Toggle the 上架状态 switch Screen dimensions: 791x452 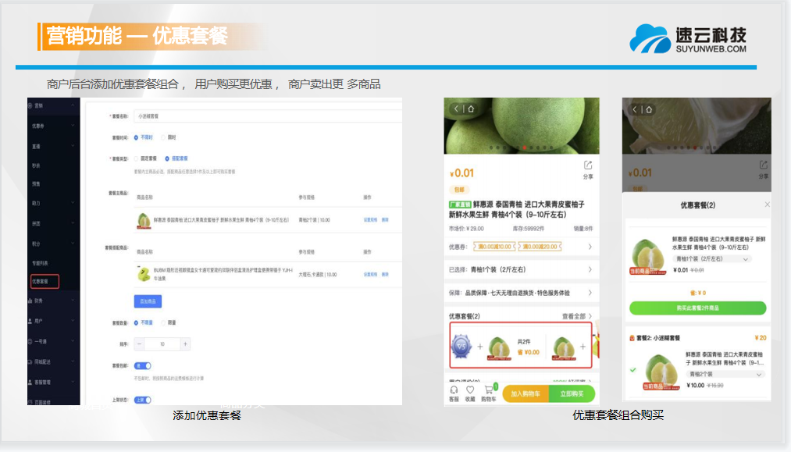tap(143, 399)
